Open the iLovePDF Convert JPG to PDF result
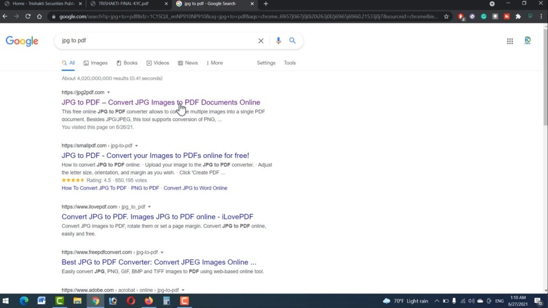 point(157,217)
